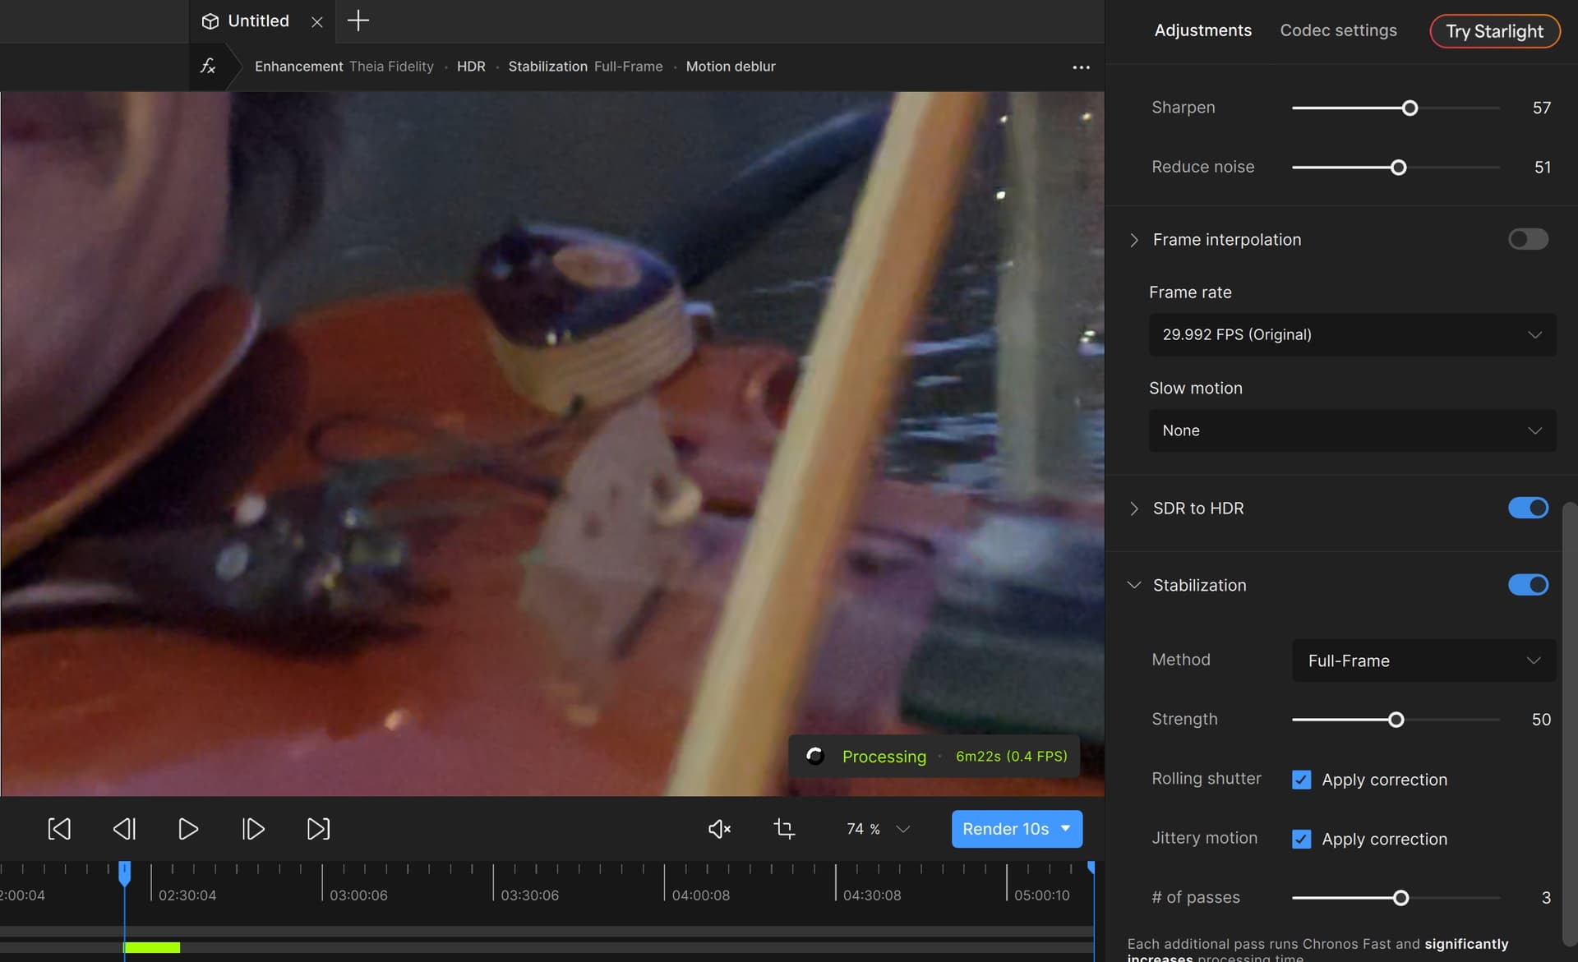
Task: Click the muted speaker icon
Action: point(719,829)
